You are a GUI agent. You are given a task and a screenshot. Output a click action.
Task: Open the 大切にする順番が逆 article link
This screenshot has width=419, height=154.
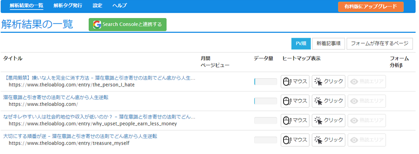coord(80,136)
